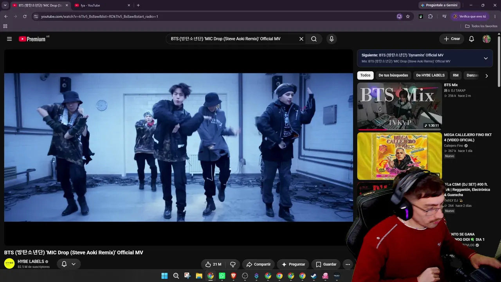Open the Callejero Fino channel name
Viewport: 501px width, 282px height.
[453, 146]
